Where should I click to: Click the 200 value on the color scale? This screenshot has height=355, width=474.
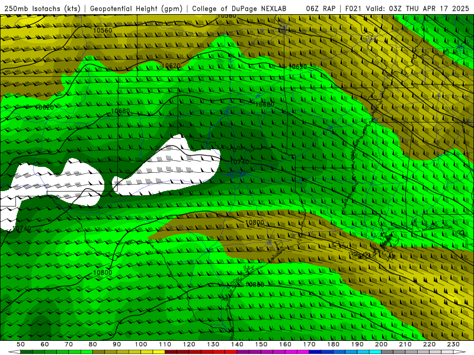click(x=381, y=344)
